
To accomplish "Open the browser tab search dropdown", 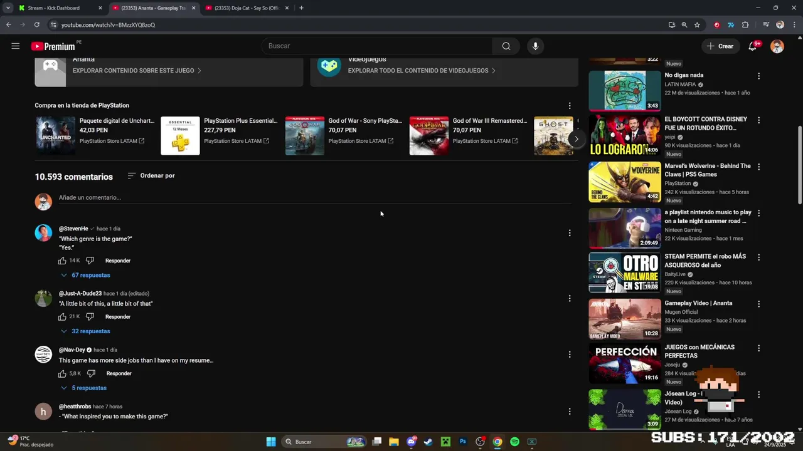I will click(x=8, y=8).
